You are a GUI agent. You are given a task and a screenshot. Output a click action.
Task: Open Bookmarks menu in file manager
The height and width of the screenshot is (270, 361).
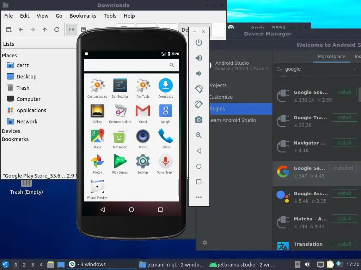[x=83, y=16]
